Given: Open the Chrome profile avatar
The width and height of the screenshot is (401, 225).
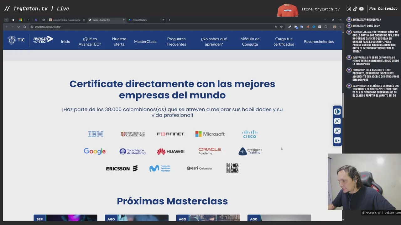Looking at the screenshot, I should pyautogui.click(x=335, y=27).
